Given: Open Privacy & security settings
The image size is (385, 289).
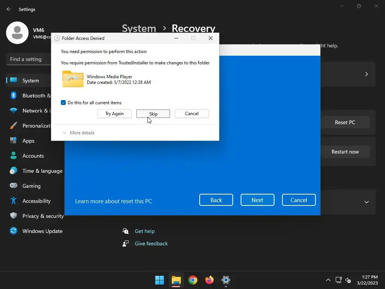Looking at the screenshot, I should tap(43, 216).
